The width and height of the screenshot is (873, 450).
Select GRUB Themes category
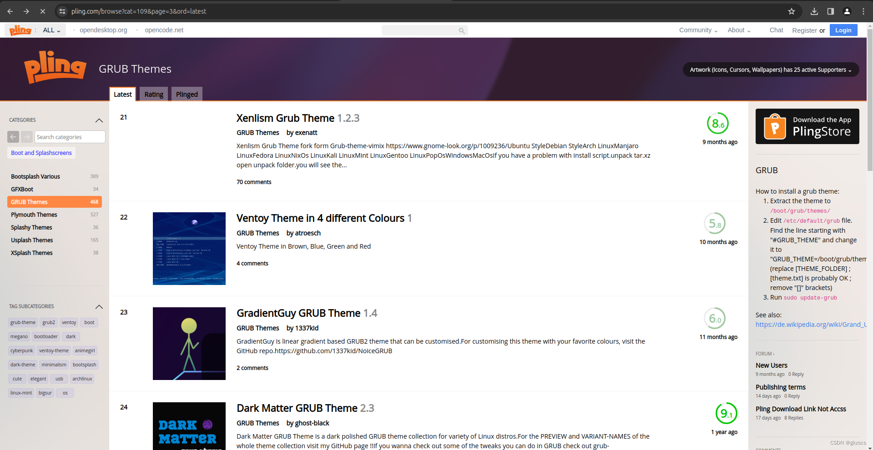55,202
